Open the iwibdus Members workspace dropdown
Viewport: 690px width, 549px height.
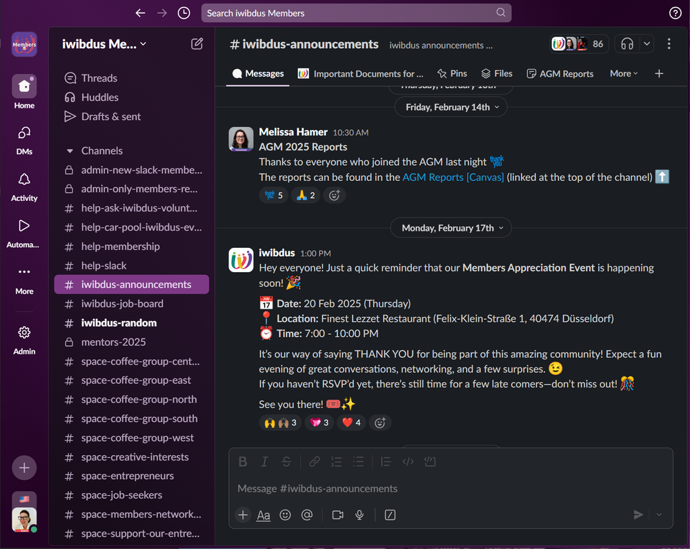[x=104, y=44]
